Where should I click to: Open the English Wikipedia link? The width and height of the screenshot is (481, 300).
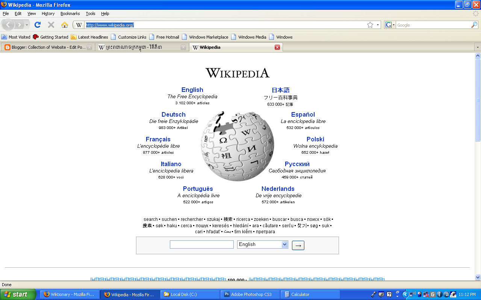click(192, 90)
